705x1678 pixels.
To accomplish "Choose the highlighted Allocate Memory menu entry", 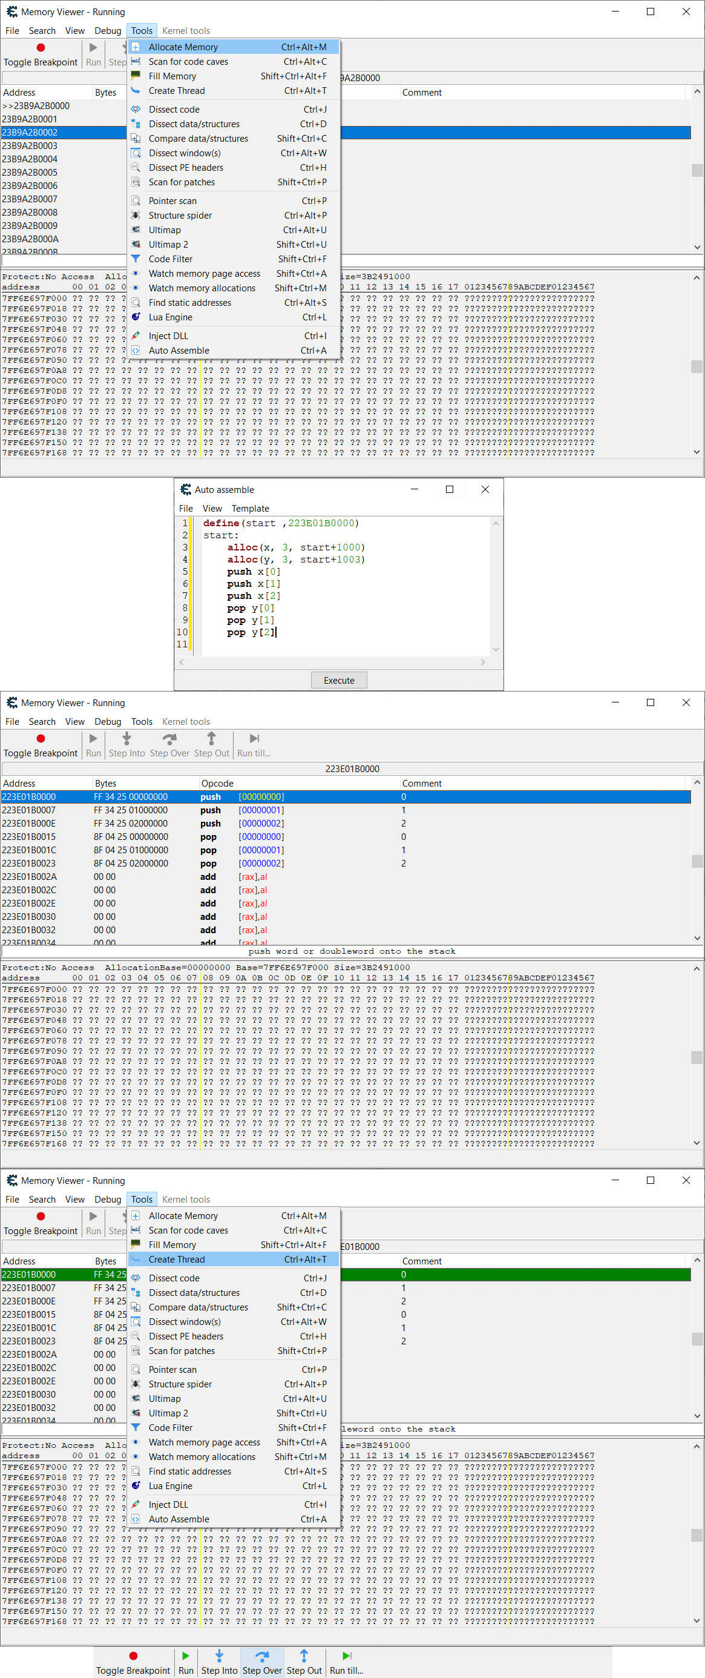I will point(183,47).
